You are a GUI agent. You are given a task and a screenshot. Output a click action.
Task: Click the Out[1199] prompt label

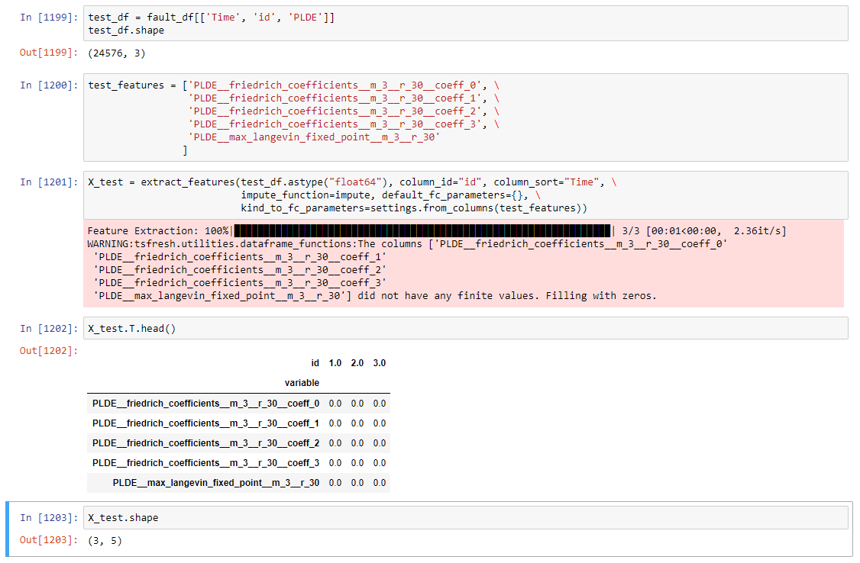click(50, 53)
